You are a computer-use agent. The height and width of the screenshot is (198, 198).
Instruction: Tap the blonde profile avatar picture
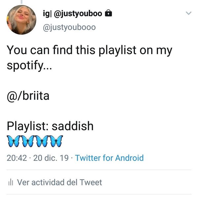21,20
